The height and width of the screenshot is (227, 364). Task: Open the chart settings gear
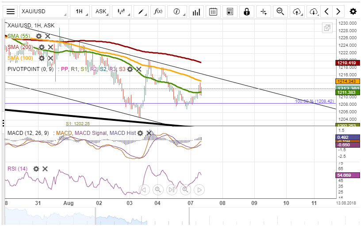(x=353, y=11)
